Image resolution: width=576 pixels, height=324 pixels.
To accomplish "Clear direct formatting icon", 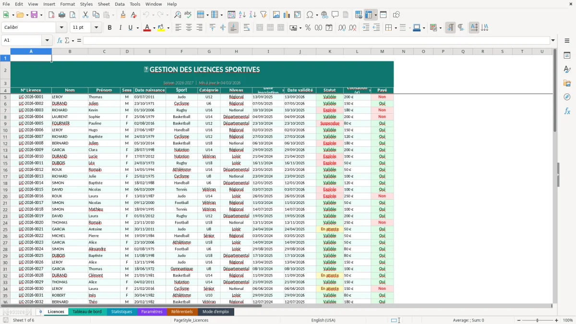I will pos(133,15).
